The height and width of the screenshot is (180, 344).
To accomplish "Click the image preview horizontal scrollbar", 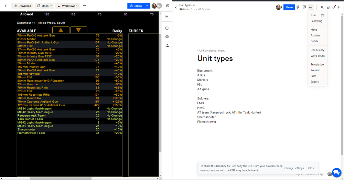I will [x=60, y=178].
